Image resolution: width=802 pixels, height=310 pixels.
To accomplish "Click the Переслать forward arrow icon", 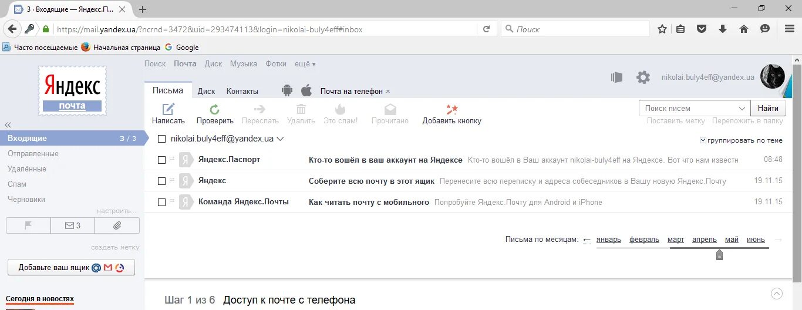I will 260,109.
